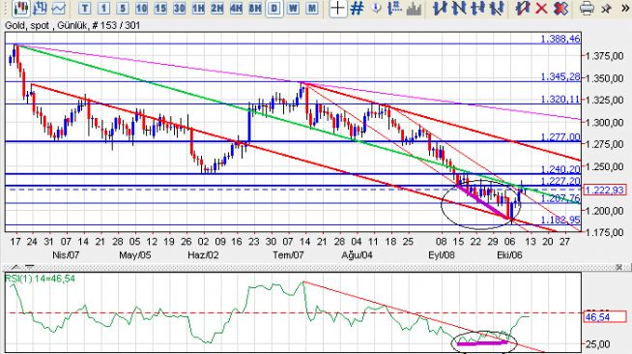
Task: Select the 30-minute timeframe
Action: pyautogui.click(x=180, y=9)
